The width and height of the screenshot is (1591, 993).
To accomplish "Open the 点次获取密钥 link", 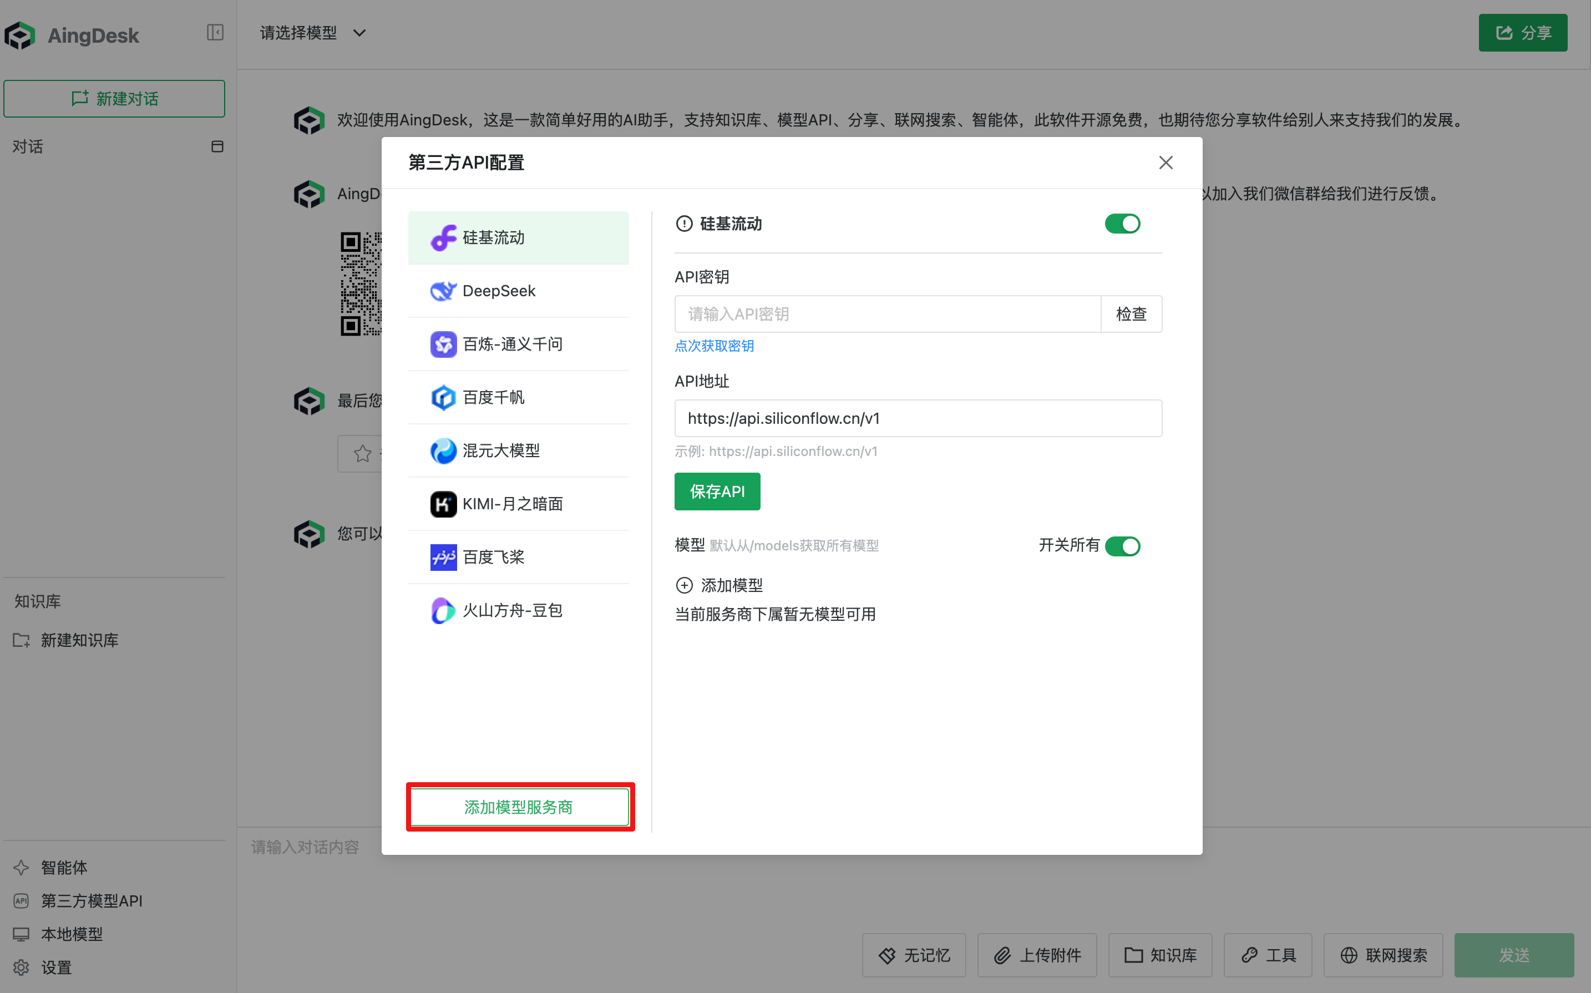I will pos(714,346).
